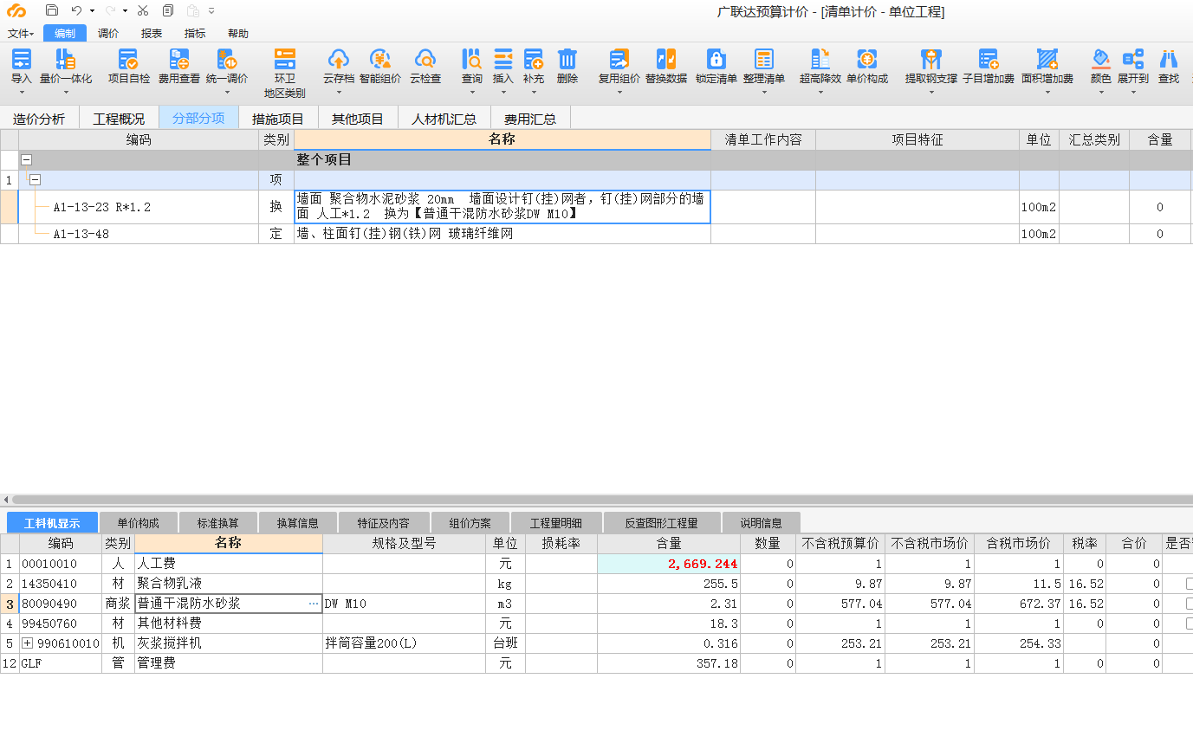Open the 指标 ribbon tab
This screenshot has height=743, width=1193.
195,34
